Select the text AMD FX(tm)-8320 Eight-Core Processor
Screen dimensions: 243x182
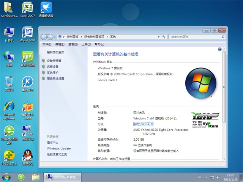pyautogui.click(x=161, y=130)
